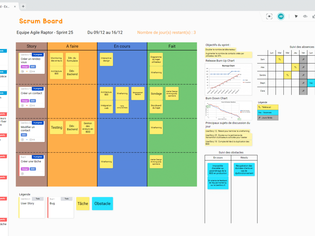This screenshot has width=315, height=236.
Task: Select the cursor pointer tool
Action: tap(296, 16)
